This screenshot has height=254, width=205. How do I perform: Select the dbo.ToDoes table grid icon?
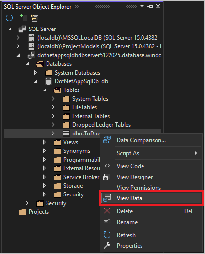point(66,134)
